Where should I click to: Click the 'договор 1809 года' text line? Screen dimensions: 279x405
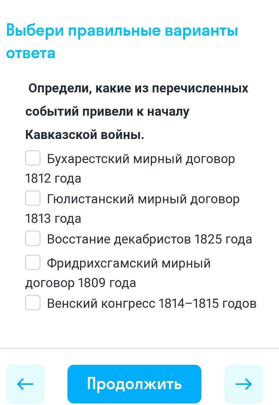pyautogui.click(x=81, y=283)
